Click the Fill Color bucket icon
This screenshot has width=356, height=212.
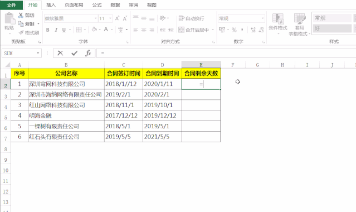coord(94,30)
